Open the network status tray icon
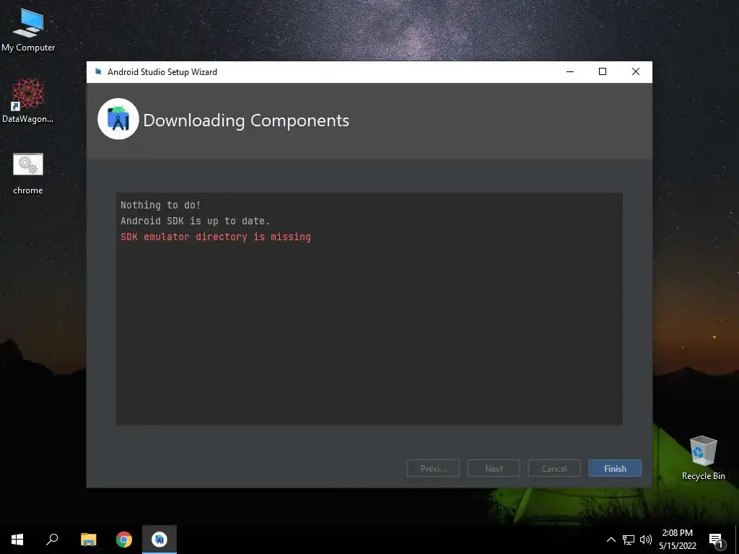 point(629,540)
